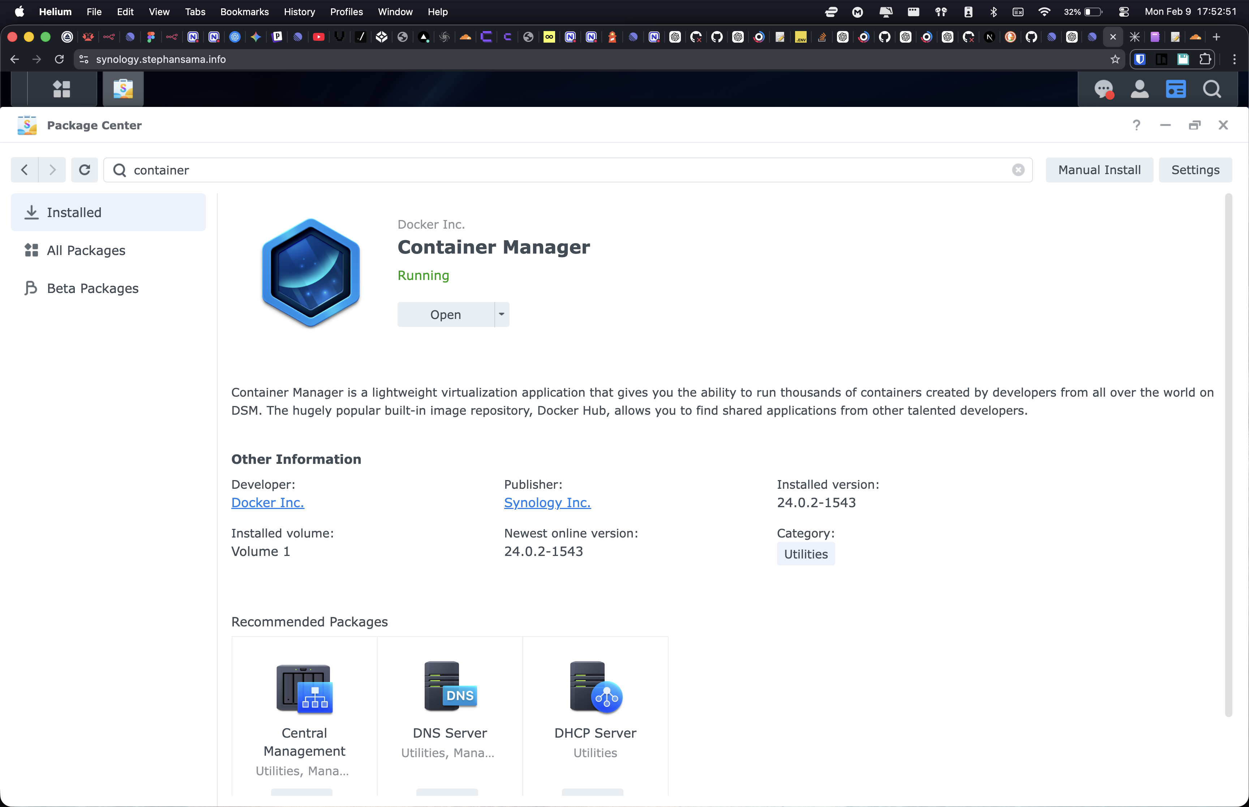
Task: Open the browser extensions puzzle icon
Action: tap(1205, 59)
